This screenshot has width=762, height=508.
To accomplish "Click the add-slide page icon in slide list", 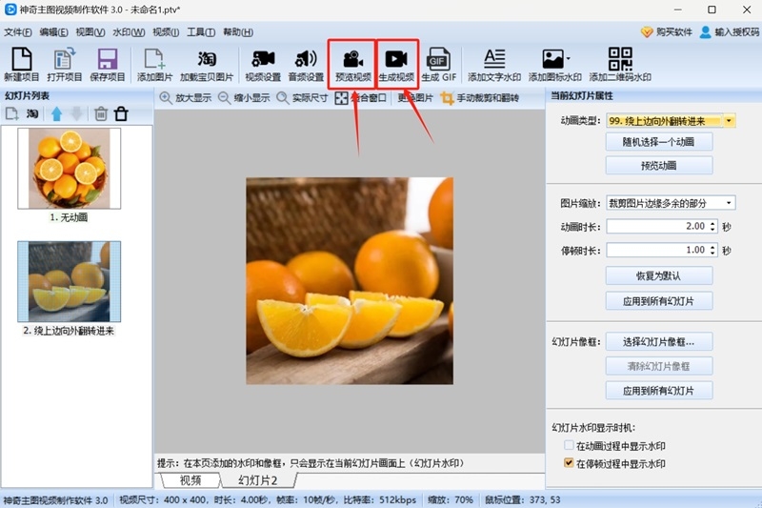I will [x=11, y=114].
